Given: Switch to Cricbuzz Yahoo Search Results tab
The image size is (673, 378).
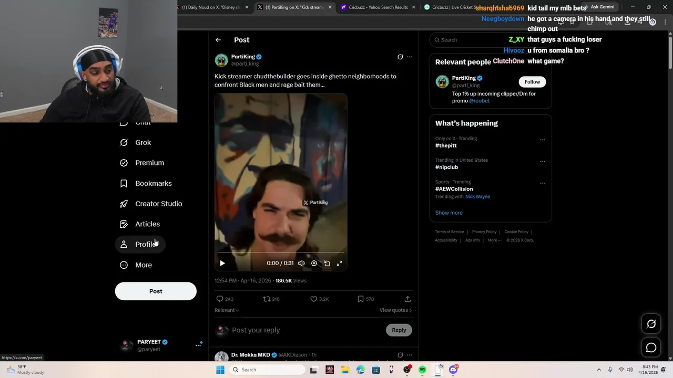Looking at the screenshot, I should pos(378,7).
